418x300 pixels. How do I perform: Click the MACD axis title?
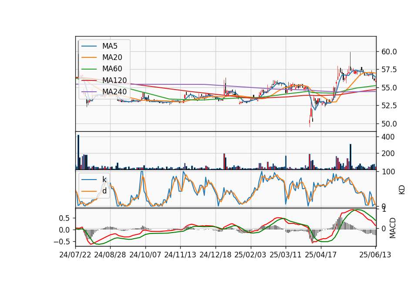(x=392, y=228)
